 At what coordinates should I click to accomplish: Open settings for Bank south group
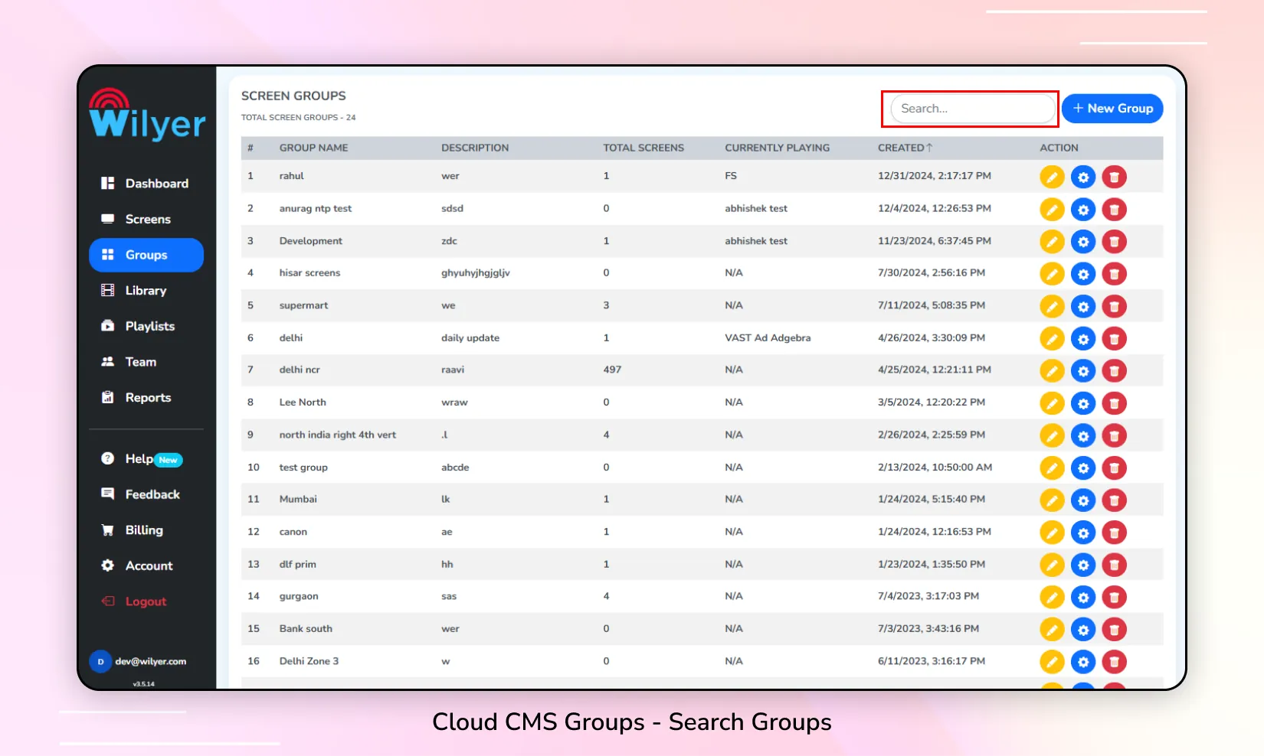tap(1083, 630)
